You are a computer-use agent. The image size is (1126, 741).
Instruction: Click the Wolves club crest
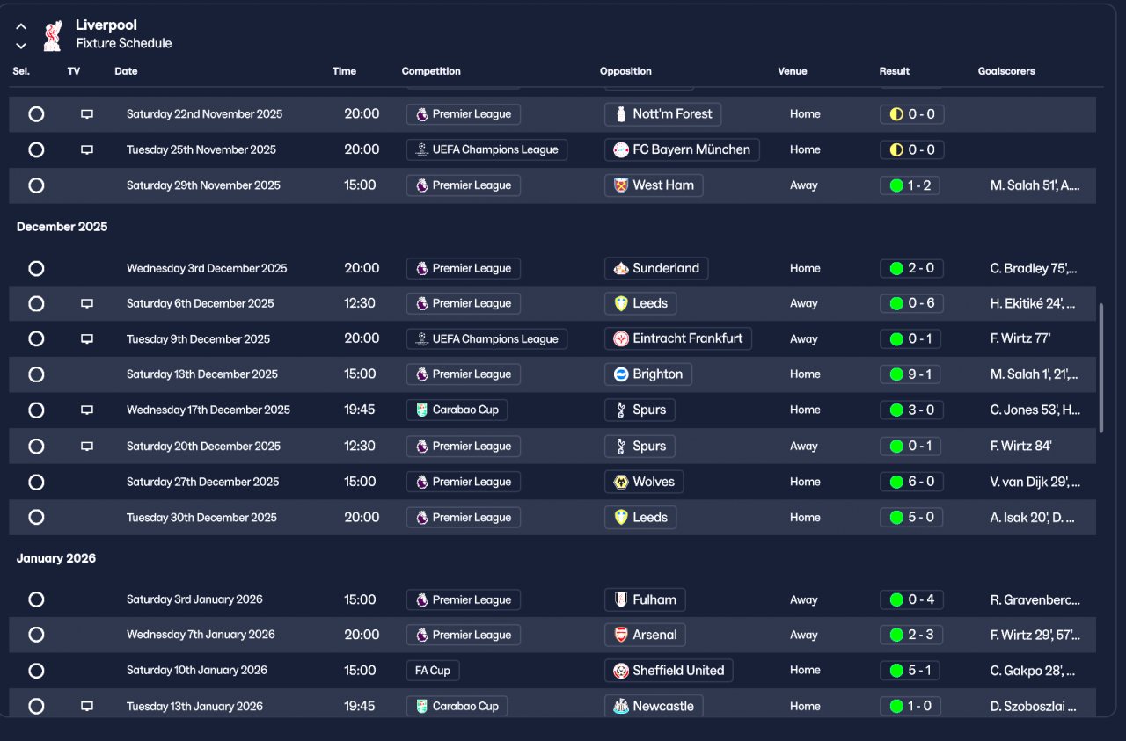621,483
